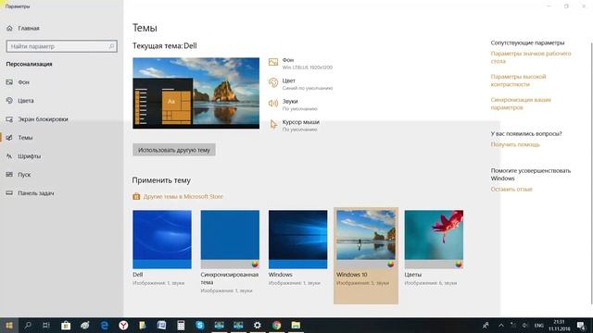Switch to Settings gear in taskbar
This screenshot has width=593, height=333.
(258, 325)
